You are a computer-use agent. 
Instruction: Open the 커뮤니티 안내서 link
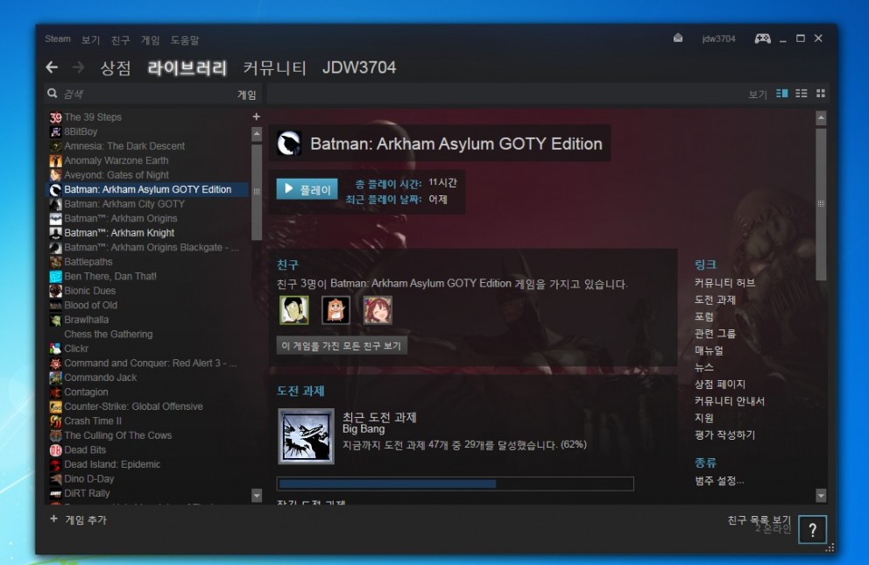(x=730, y=401)
